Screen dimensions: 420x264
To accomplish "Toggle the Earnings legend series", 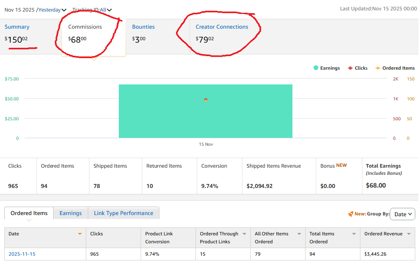I will 327,68.
